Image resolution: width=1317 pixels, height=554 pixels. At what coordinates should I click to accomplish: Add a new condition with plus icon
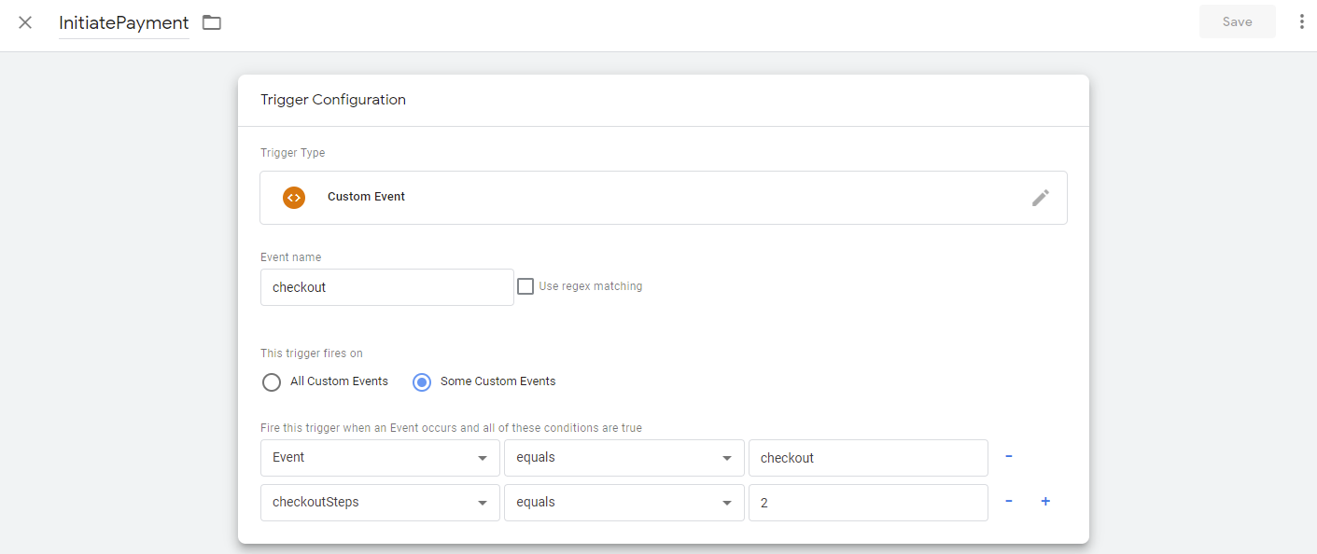point(1045,502)
